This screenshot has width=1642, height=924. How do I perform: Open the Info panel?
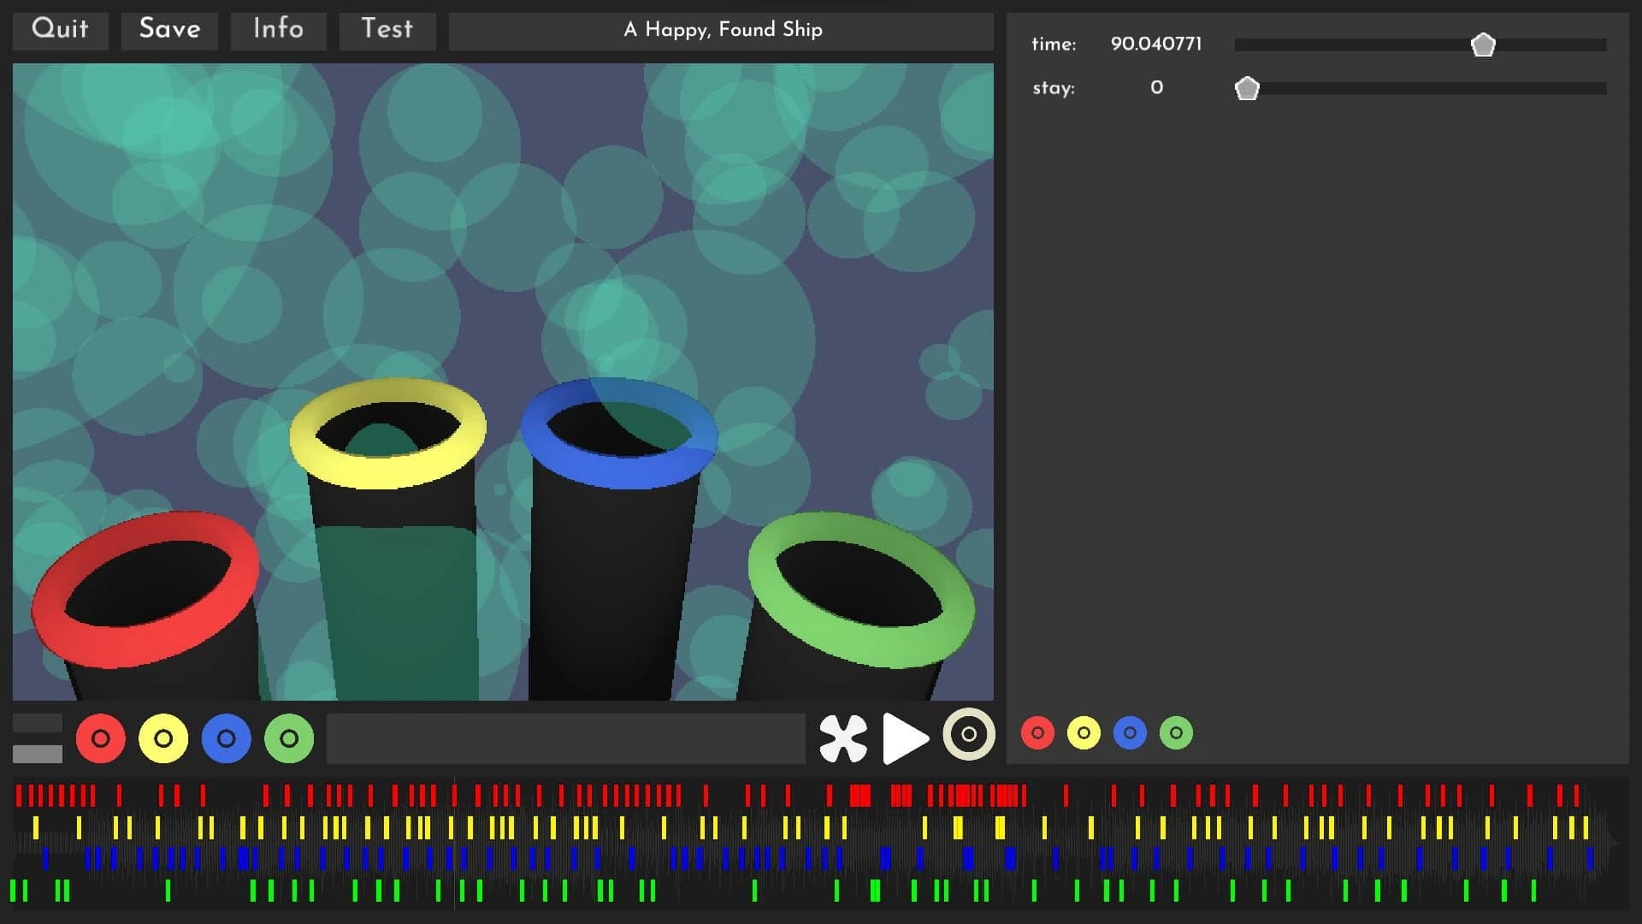[x=277, y=30]
